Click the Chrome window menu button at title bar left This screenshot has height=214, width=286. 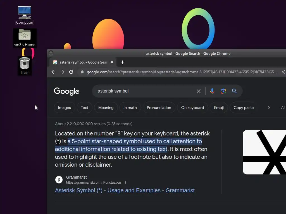(51, 53)
